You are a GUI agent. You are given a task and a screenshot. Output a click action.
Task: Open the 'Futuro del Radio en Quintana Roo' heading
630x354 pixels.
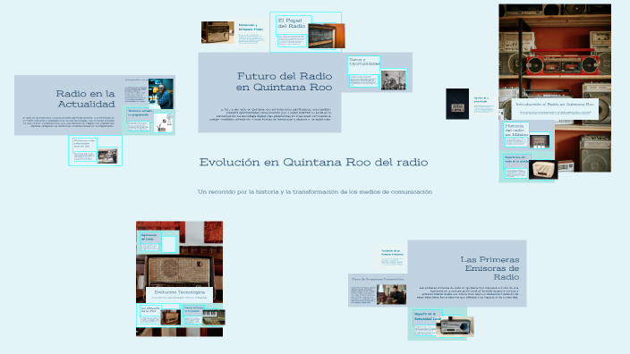click(x=284, y=81)
